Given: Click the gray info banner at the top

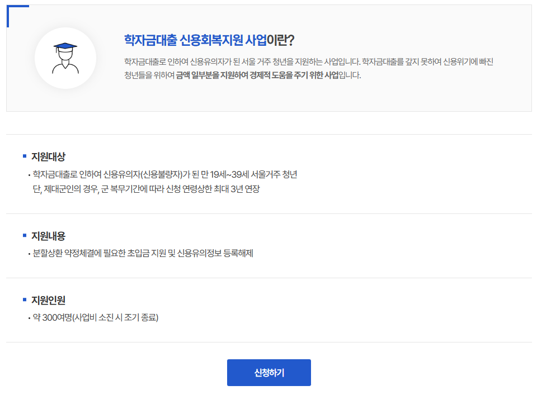Looking at the screenshot, I should coord(268,59).
